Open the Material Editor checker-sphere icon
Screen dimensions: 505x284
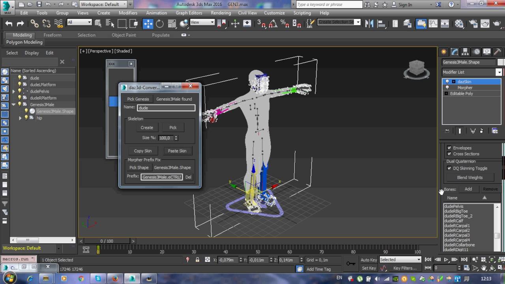[x=459, y=24]
